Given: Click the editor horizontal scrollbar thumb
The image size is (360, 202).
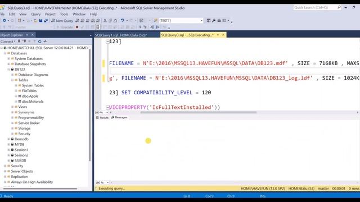Looking at the screenshot, I should coord(199,112).
